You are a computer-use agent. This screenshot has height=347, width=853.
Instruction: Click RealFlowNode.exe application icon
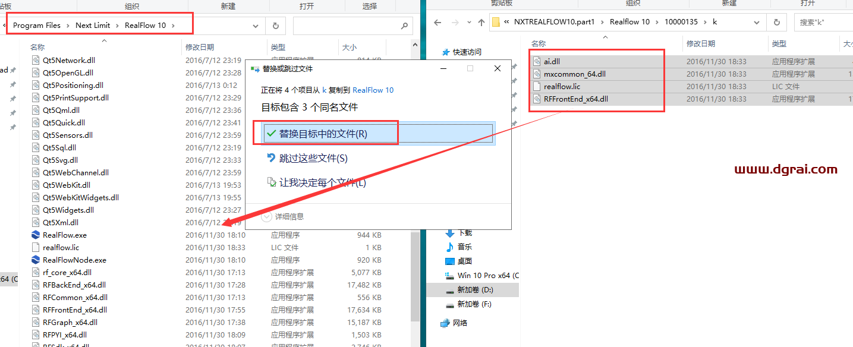pyautogui.click(x=36, y=260)
